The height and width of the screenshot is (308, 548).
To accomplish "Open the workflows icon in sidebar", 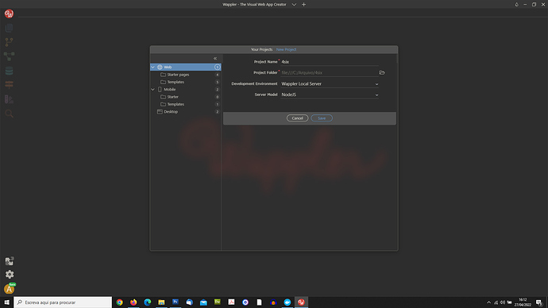I will tap(9, 56).
